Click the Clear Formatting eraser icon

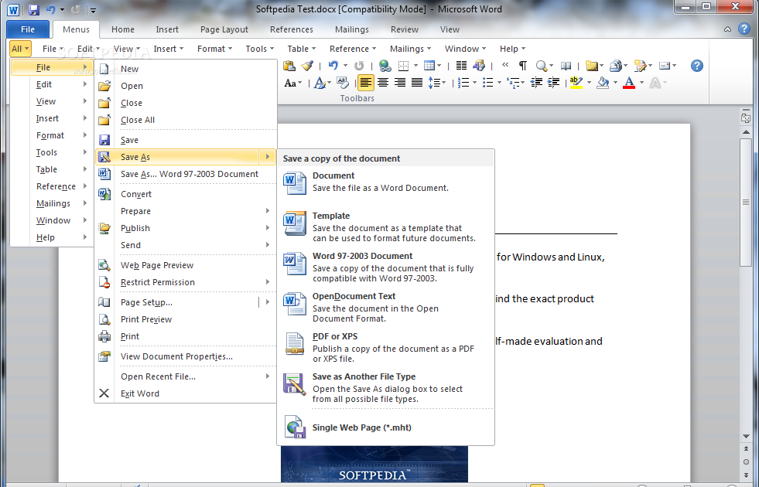click(x=342, y=83)
